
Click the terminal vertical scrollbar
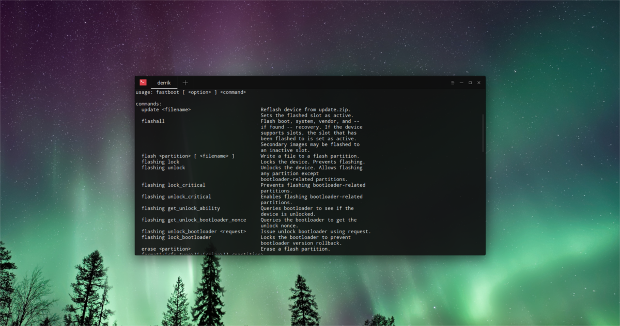(x=483, y=133)
